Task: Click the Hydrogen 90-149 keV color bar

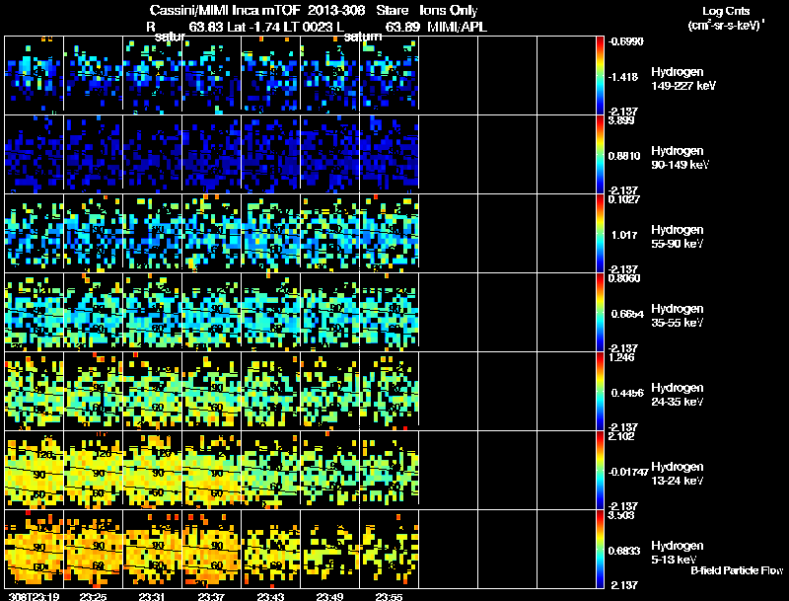Action: [x=600, y=155]
